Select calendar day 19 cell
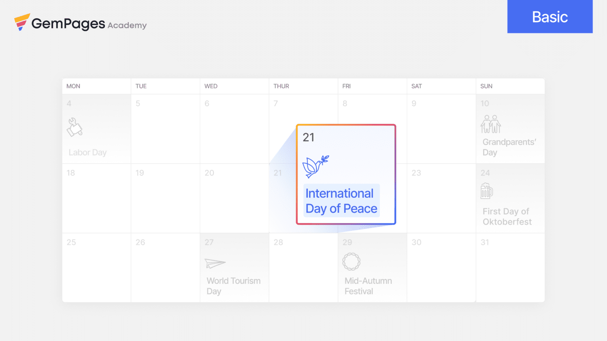This screenshot has width=607, height=341. coord(166,198)
